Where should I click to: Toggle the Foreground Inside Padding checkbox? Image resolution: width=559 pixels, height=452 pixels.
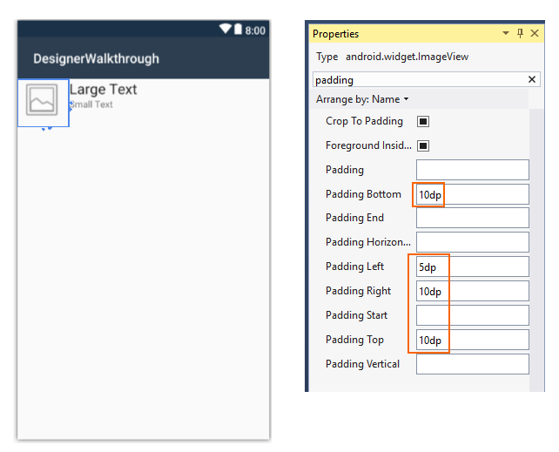click(x=423, y=145)
